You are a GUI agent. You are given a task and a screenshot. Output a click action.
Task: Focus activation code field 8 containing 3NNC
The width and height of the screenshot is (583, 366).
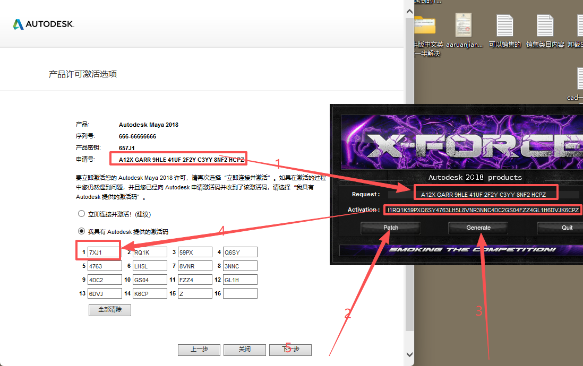[240, 266]
